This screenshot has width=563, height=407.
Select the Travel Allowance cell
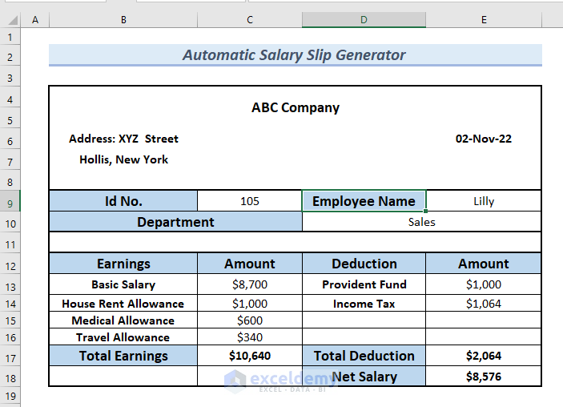point(123,337)
